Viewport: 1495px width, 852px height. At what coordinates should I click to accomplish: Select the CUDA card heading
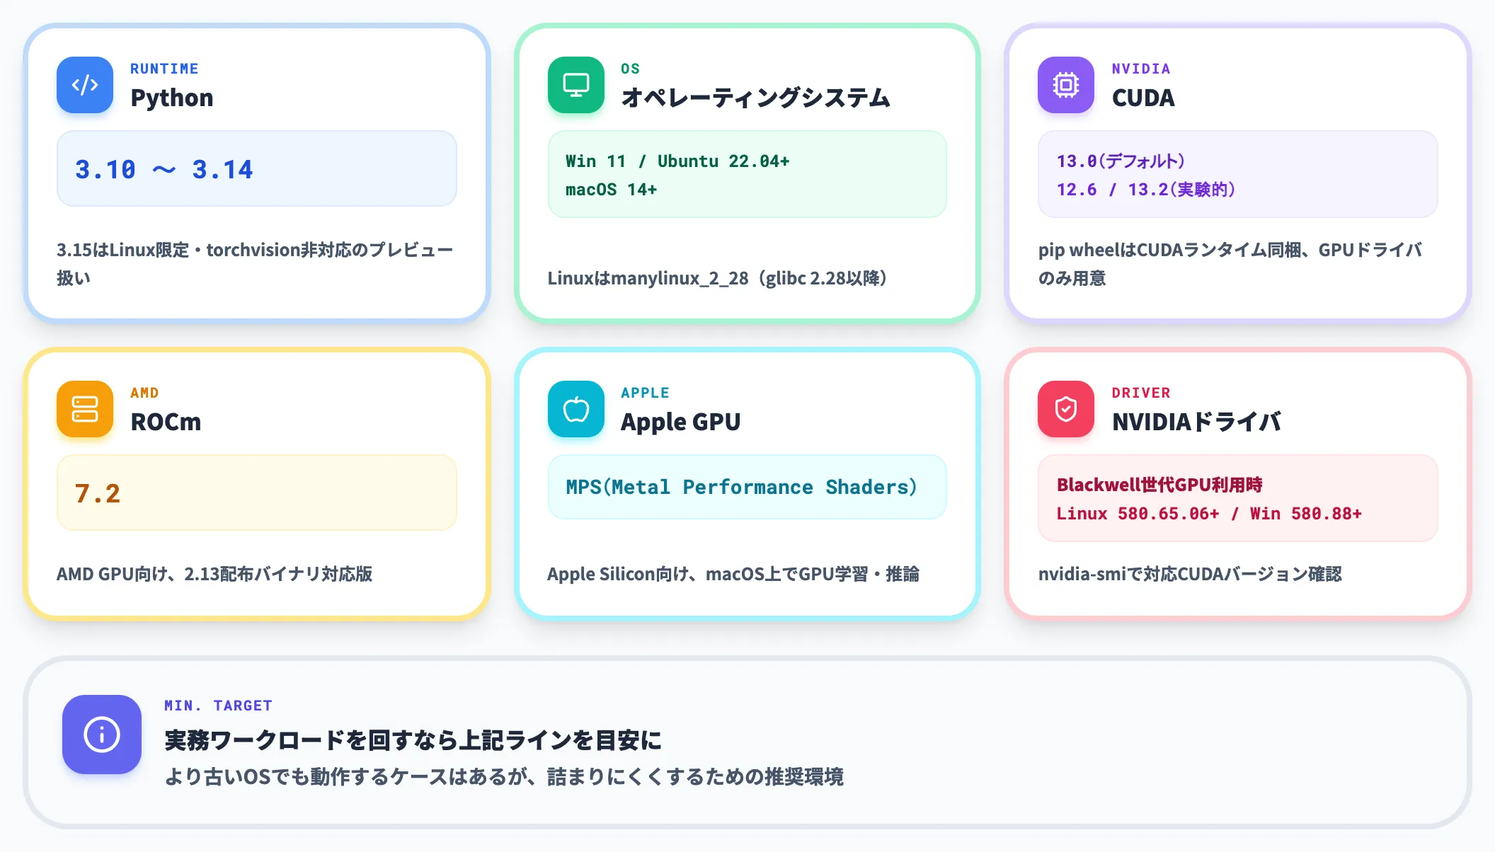pyautogui.click(x=1143, y=98)
